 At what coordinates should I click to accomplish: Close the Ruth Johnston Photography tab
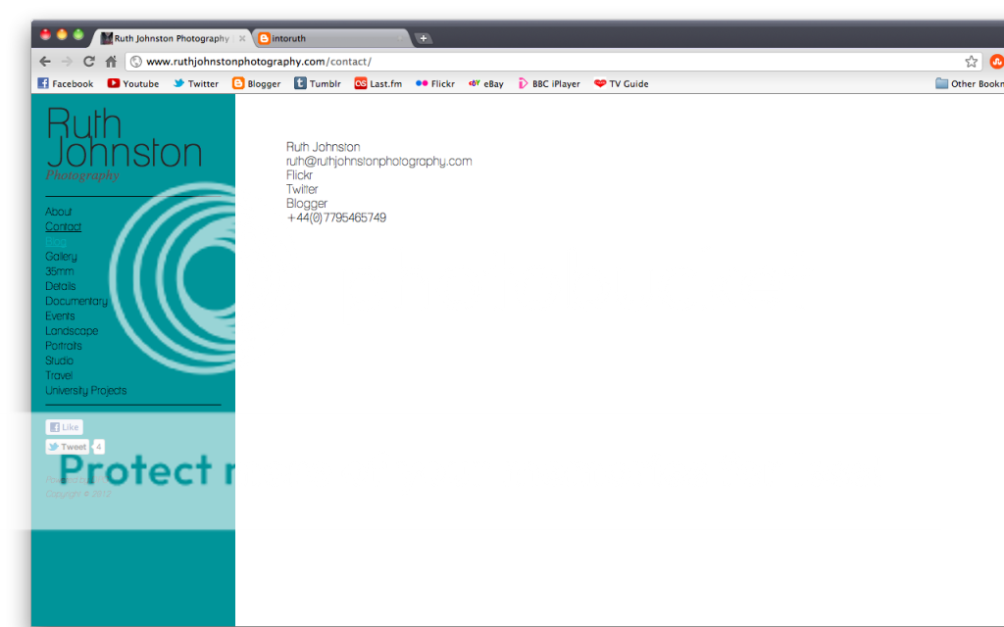point(242,38)
